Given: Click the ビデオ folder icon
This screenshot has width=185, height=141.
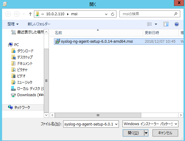Looking at the screenshot, I should (x=13, y=76).
